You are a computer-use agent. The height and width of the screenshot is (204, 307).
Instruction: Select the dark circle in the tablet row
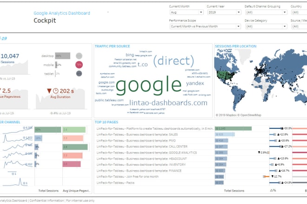point(79,74)
